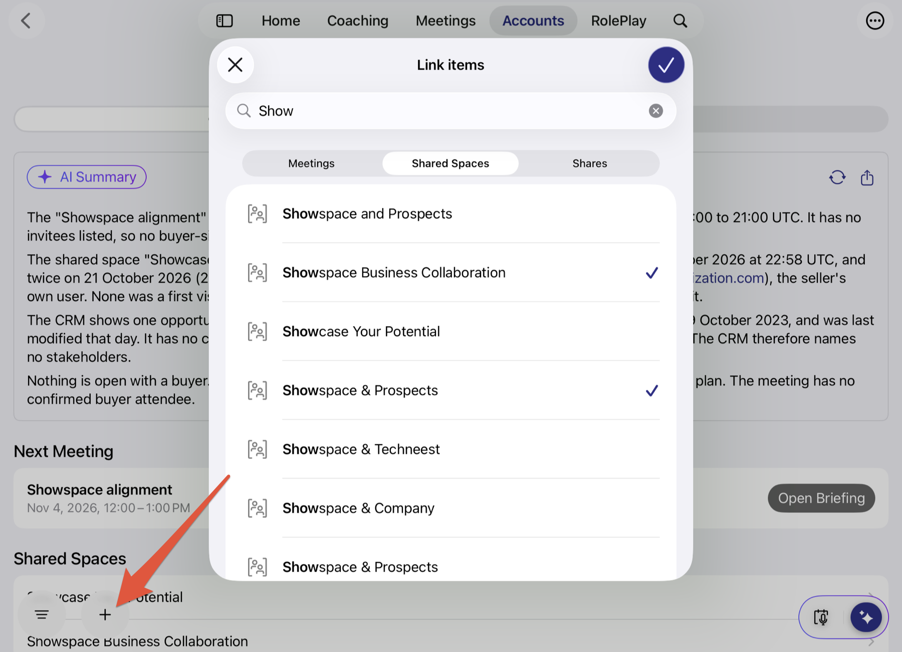
Task: Toggle the sidebar panel icon
Action: [224, 21]
